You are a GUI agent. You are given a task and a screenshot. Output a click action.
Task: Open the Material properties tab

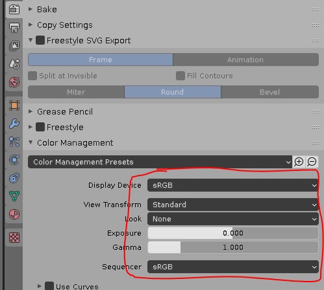point(14,214)
